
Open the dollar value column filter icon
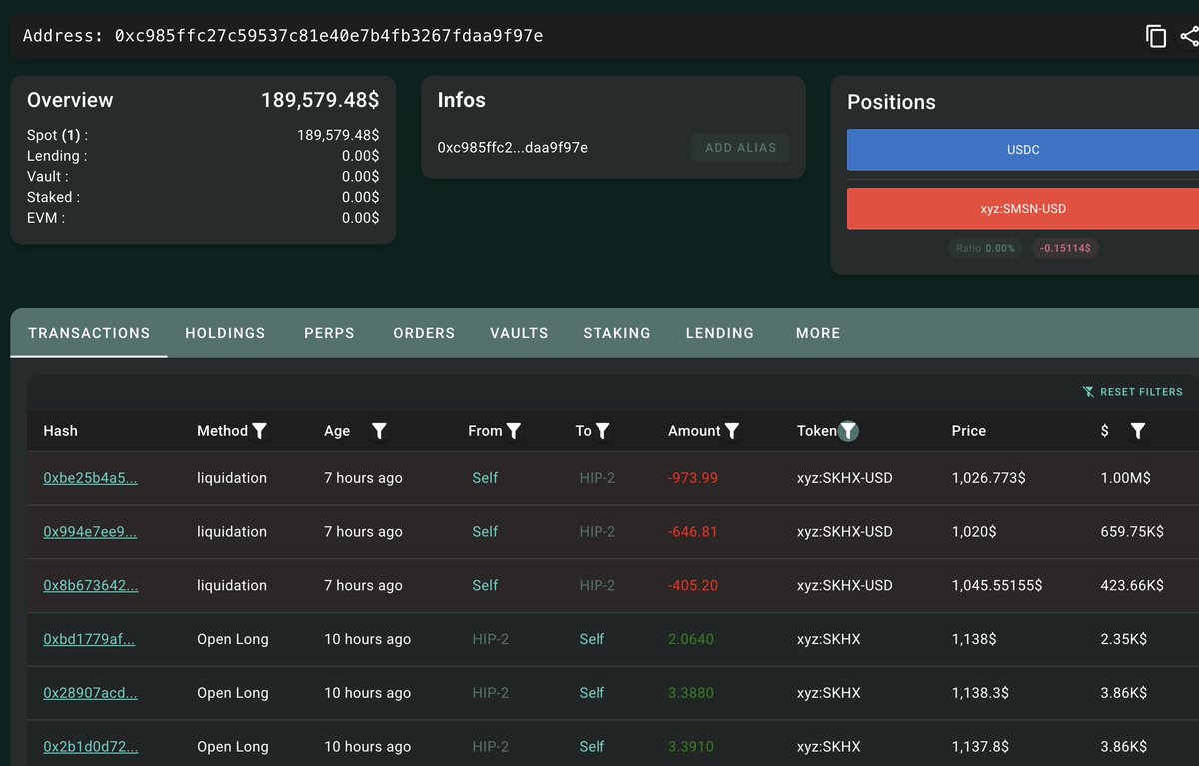1138,431
